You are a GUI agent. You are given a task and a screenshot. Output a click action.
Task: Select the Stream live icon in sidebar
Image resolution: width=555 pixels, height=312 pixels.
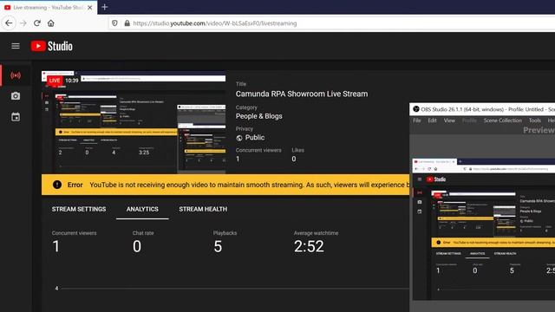pos(16,75)
